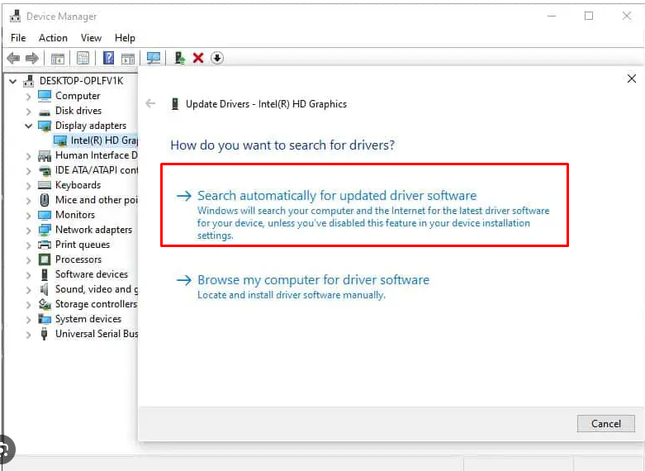Expand the Monitors tree node

click(x=28, y=216)
